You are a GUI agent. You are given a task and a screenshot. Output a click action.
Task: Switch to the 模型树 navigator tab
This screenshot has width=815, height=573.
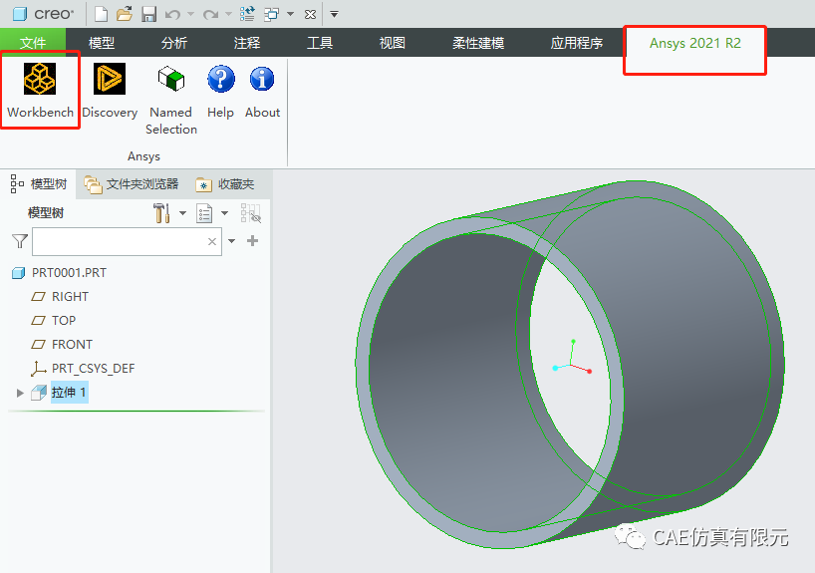click(39, 184)
